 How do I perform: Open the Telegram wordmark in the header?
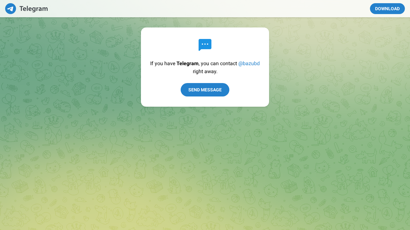click(x=34, y=9)
